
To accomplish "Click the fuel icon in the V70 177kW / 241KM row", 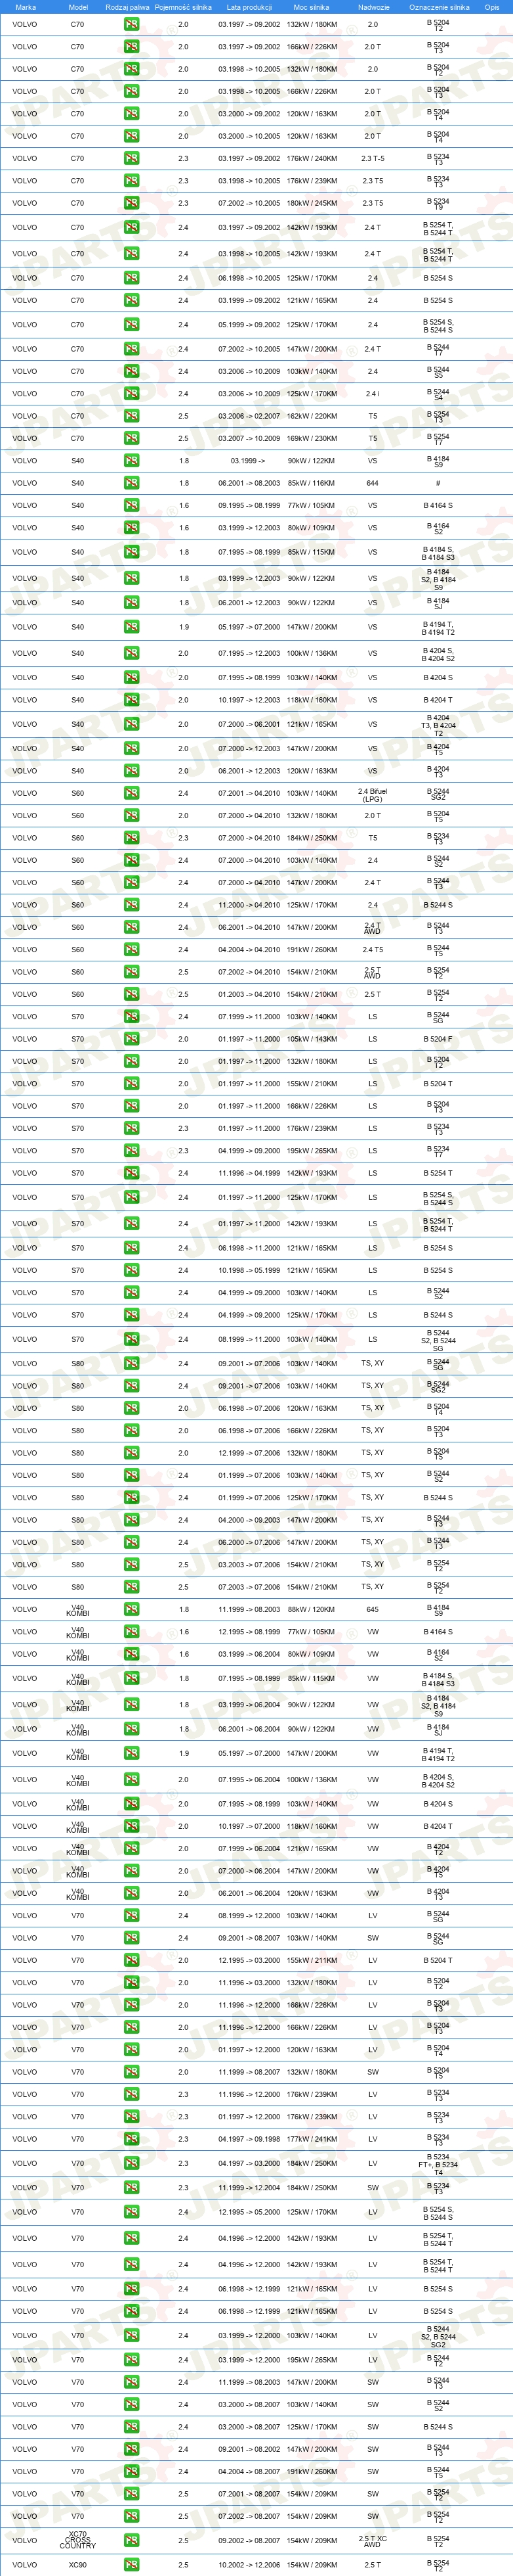I will coord(131,2139).
